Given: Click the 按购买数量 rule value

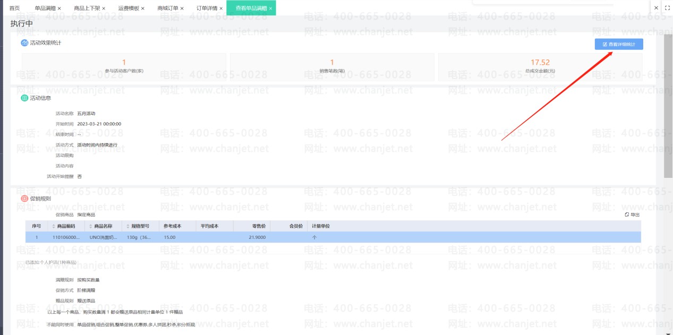Looking at the screenshot, I should click(88, 280).
